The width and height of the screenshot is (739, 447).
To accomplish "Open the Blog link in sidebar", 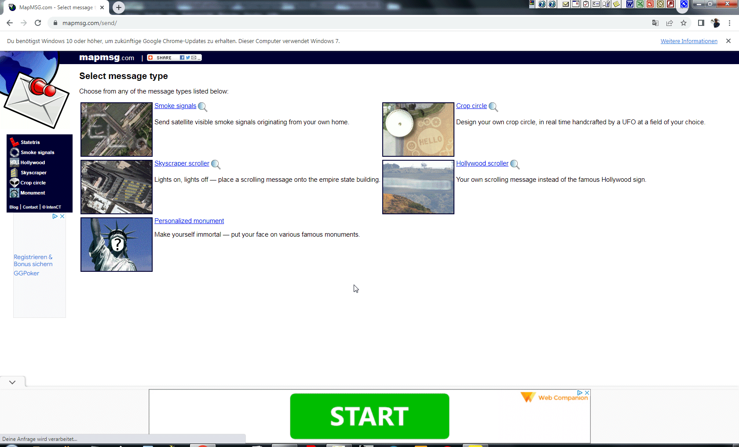I will [14, 207].
